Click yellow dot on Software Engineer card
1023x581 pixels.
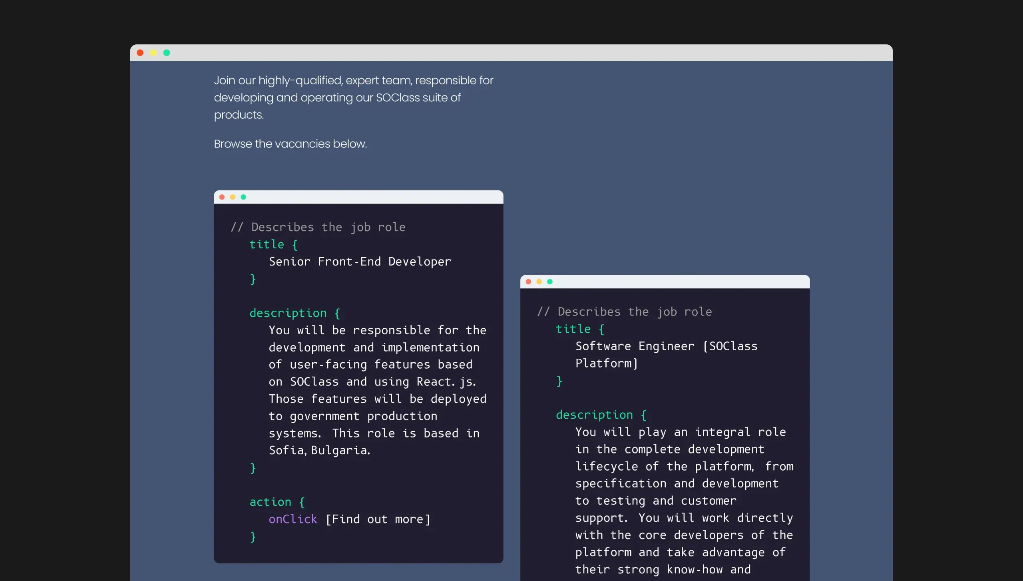pyautogui.click(x=539, y=282)
